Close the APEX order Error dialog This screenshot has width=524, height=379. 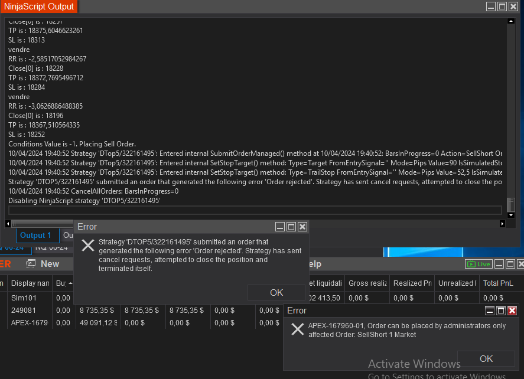pos(512,311)
